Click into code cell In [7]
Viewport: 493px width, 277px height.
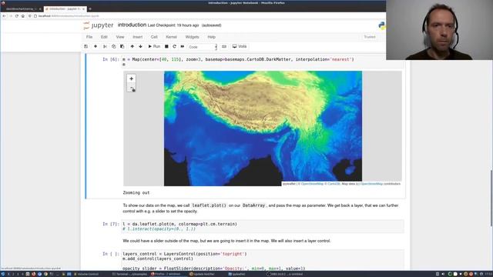[x=263, y=226]
